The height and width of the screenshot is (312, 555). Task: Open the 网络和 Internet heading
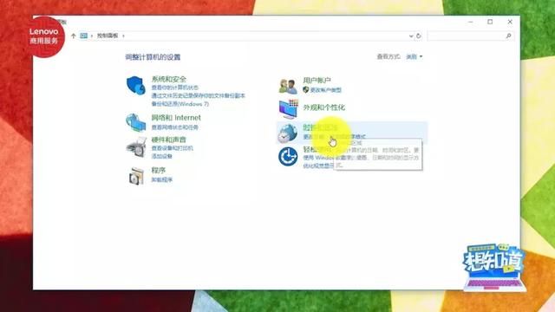pyautogui.click(x=176, y=118)
